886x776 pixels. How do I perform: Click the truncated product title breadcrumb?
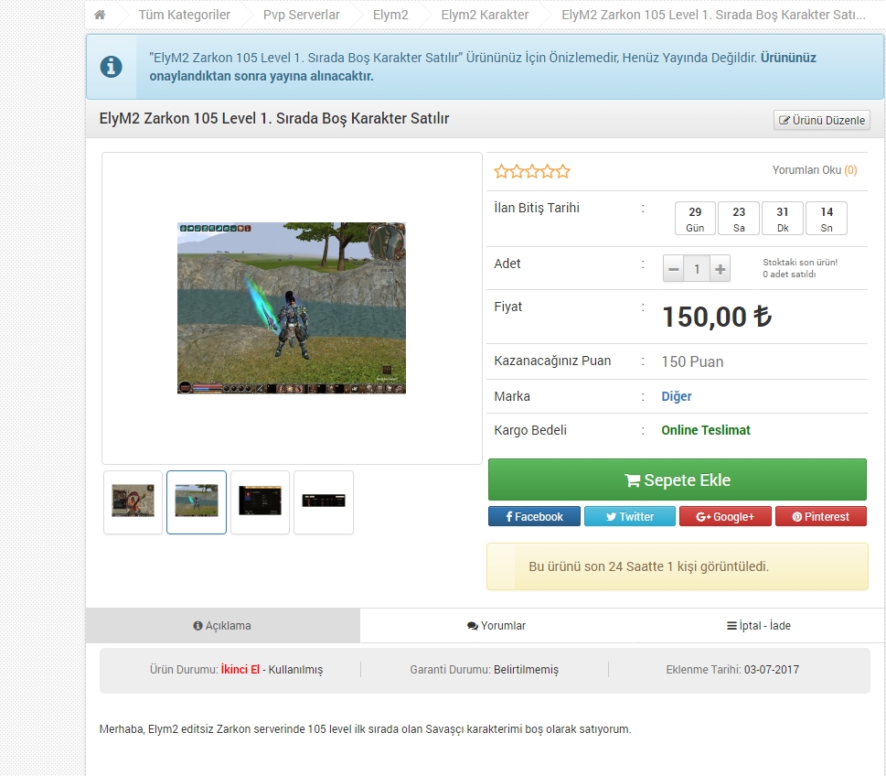tap(713, 15)
